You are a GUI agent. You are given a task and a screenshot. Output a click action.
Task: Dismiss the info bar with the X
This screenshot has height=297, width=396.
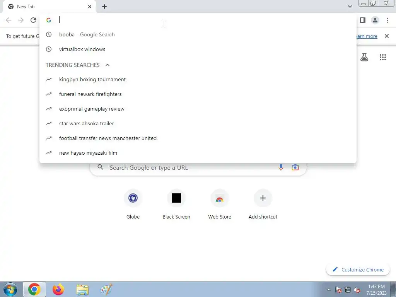(387, 36)
